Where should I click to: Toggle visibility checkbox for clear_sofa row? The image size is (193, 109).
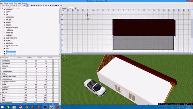[53, 93]
